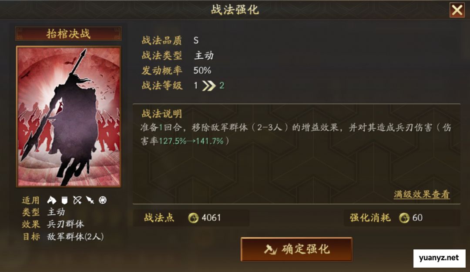
Task: Click the 强化消耗 cost field
Action: click(x=402, y=218)
